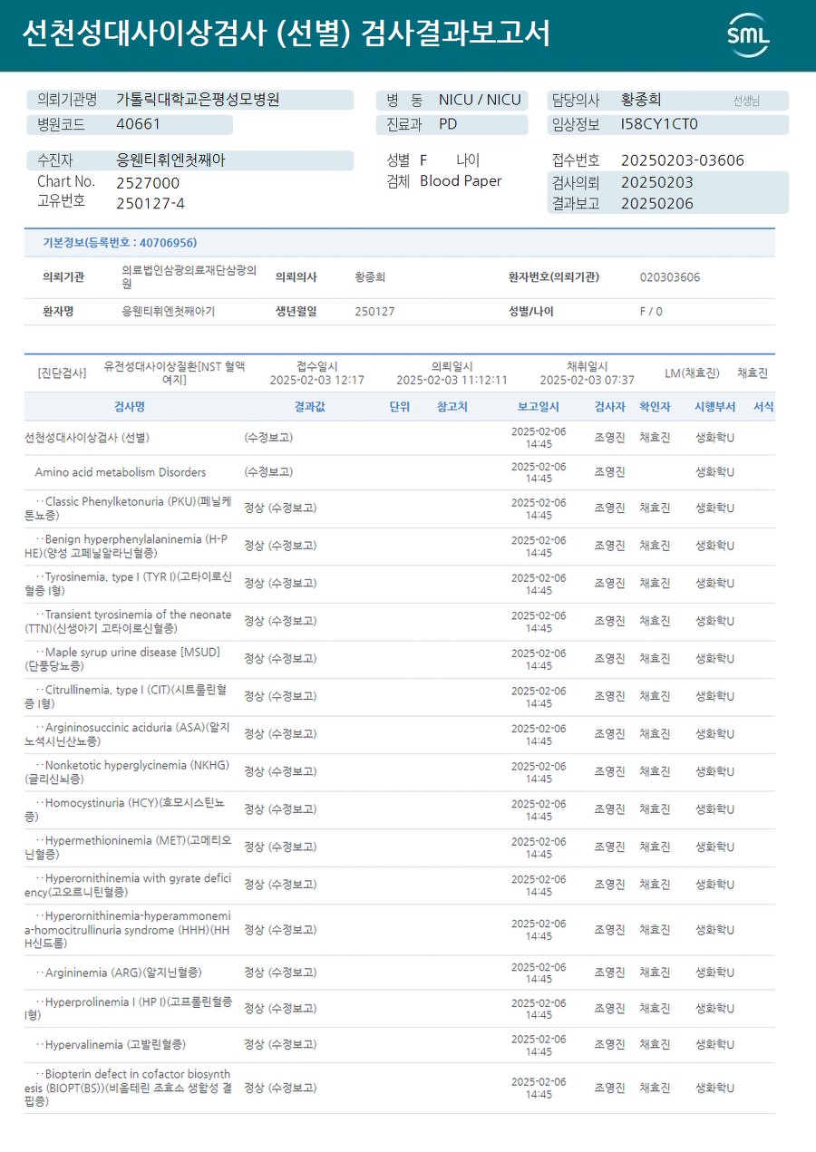Click Hyperprolinemia I (HP I) row
Viewport: 816px width, 1152px height.
tap(400, 1008)
